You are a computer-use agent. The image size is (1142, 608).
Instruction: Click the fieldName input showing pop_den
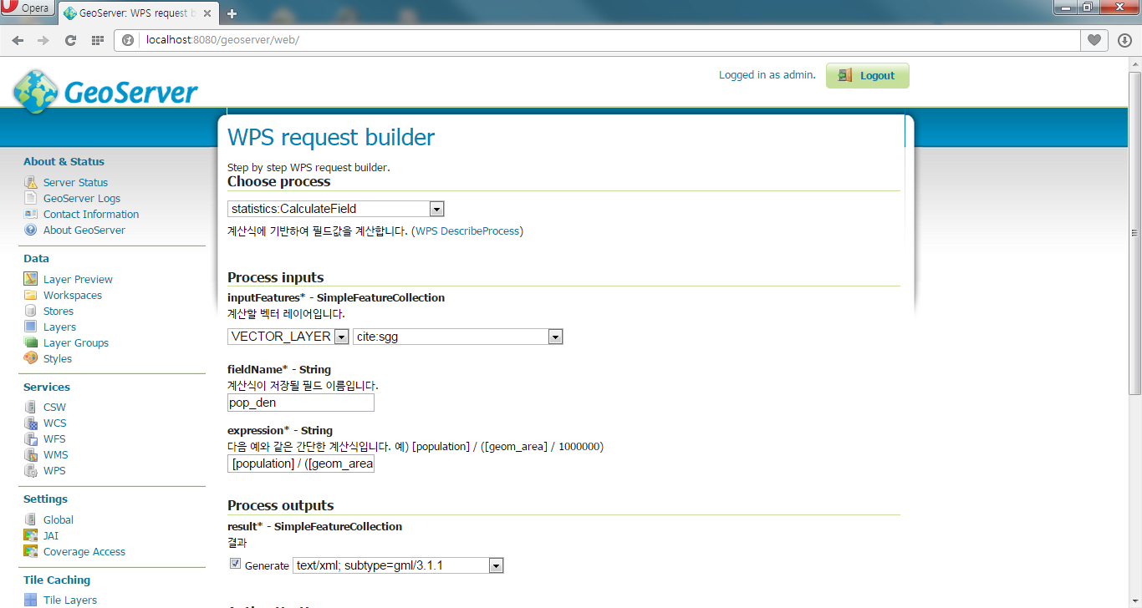(x=300, y=402)
